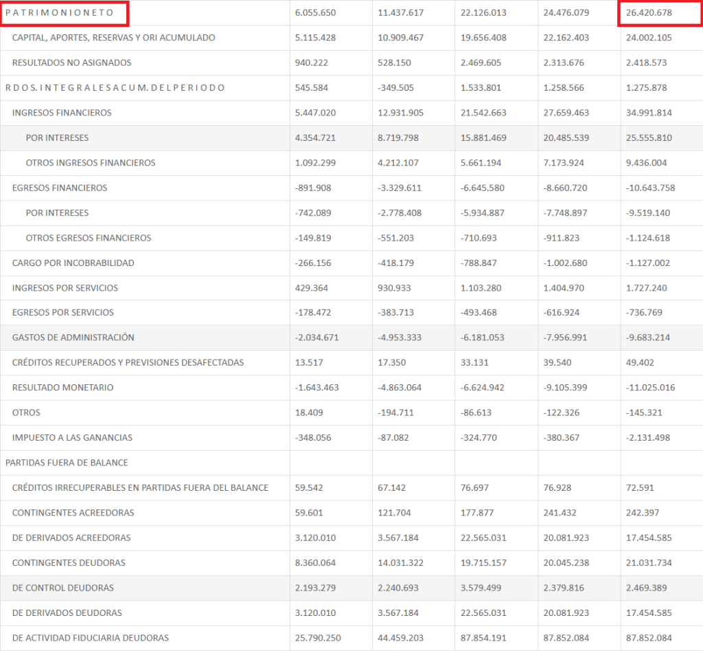Select RESULTADO MONETARIO label
Viewport: 703px width, 651px height.
(x=62, y=388)
